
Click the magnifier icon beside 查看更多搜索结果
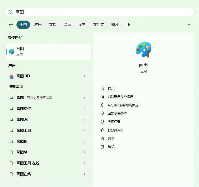point(11,98)
